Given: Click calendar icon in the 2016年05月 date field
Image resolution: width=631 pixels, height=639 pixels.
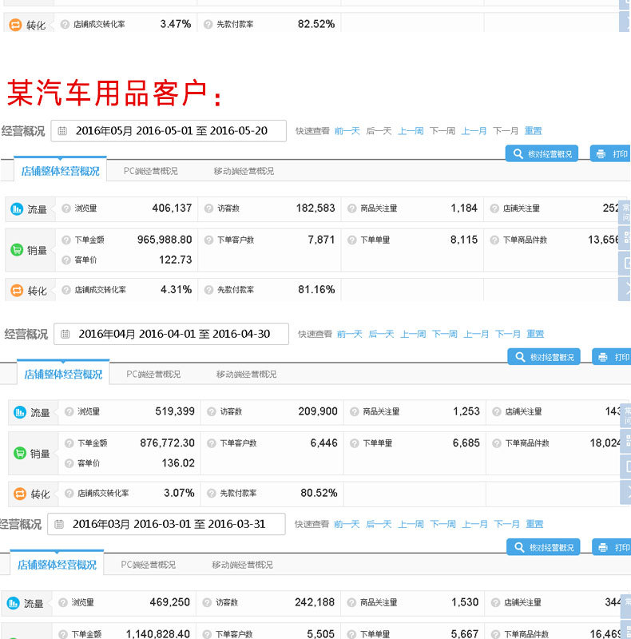Looking at the screenshot, I should click(x=62, y=131).
